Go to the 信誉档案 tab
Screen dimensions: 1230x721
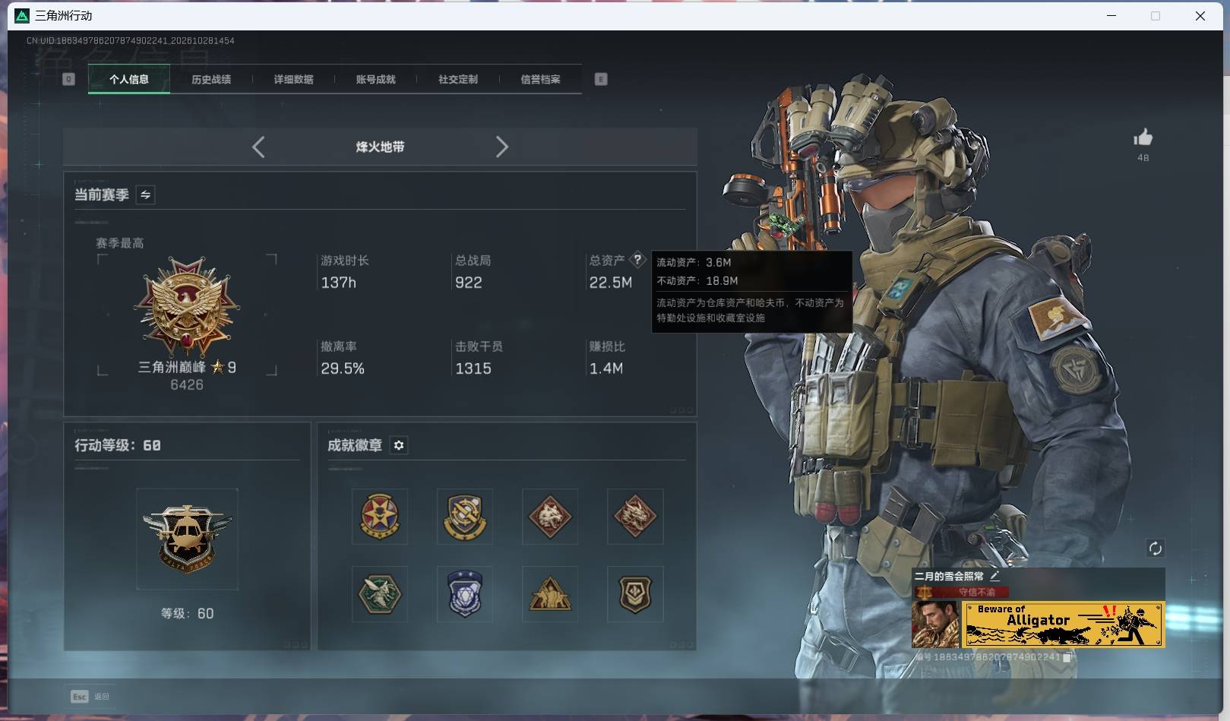540,79
